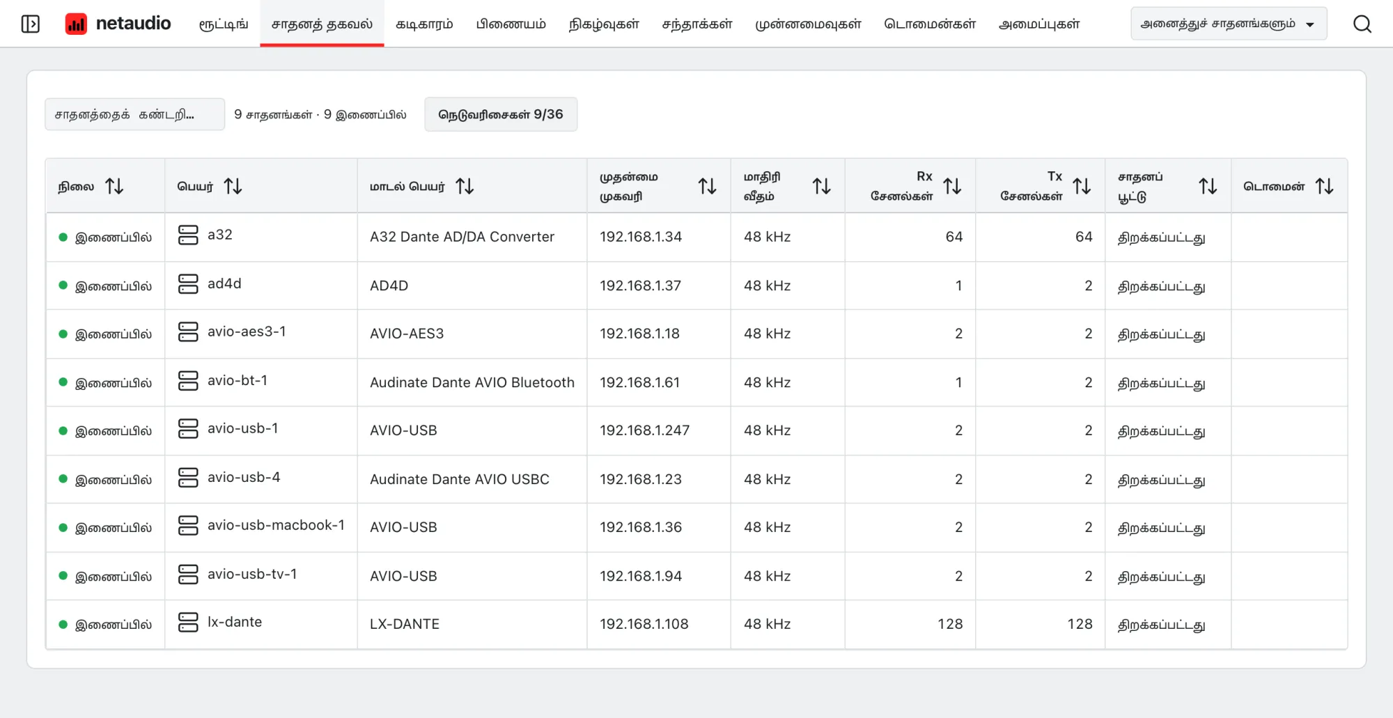Click device icon for lx-dante
Viewport: 1393px width, 718px height.
(x=188, y=623)
